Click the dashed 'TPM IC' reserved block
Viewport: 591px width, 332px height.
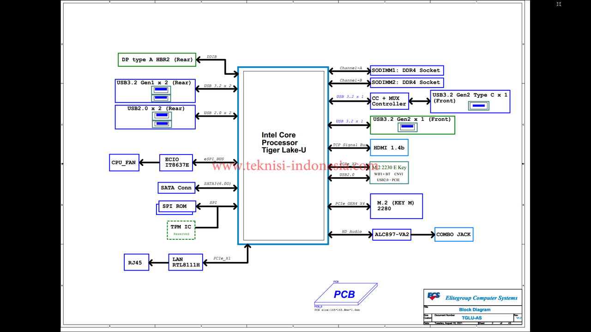[x=181, y=230]
